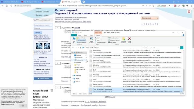Open the File tab in Explorer
194x109 pixels.
[x=74, y=35]
